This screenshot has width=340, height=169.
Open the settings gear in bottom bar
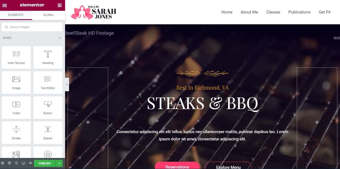point(3,163)
